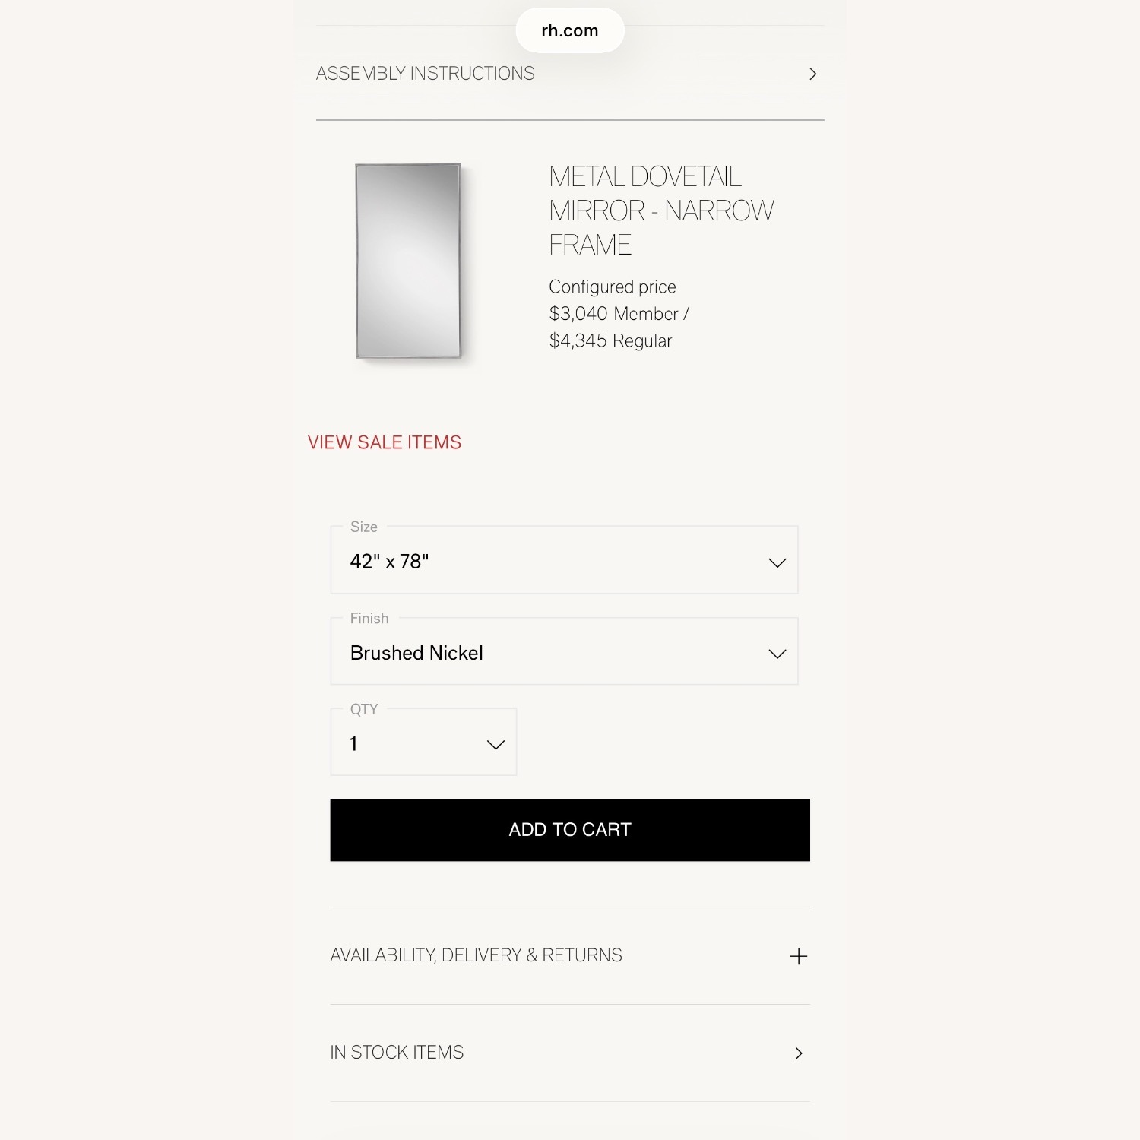Click the arrow next to In Stock Items
This screenshot has width=1140, height=1140.
pos(798,1053)
